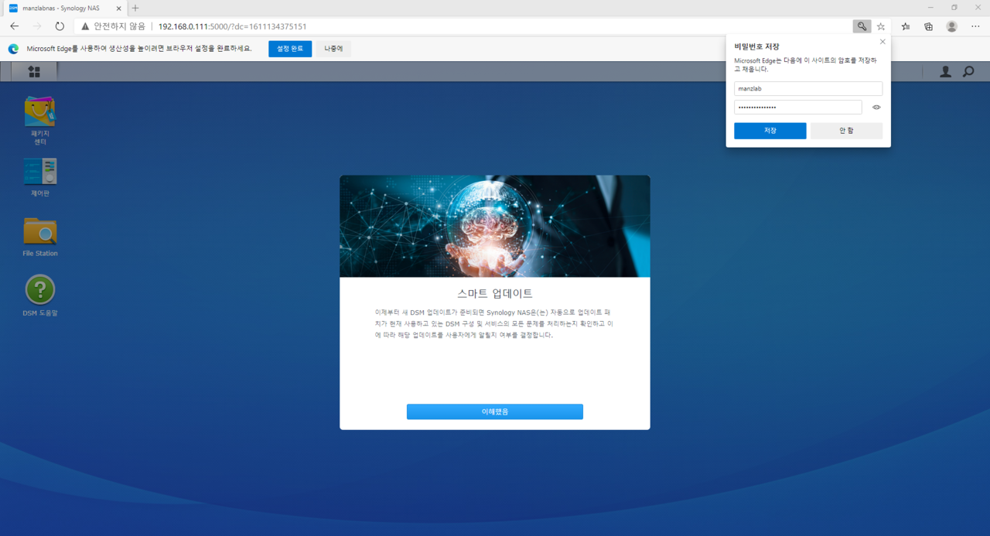
Task: Open the DSM main menu grid
Action: [34, 72]
